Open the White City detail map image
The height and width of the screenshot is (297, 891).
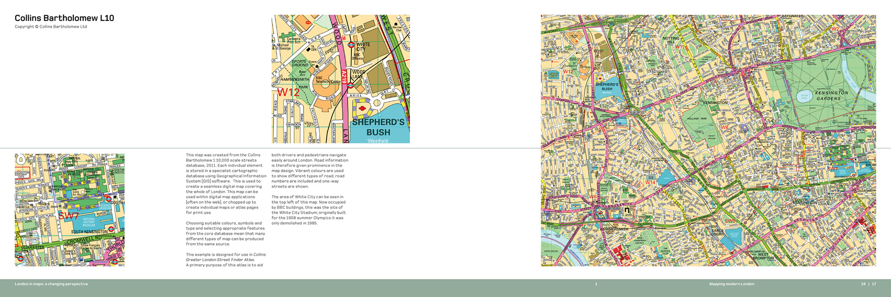(x=341, y=79)
